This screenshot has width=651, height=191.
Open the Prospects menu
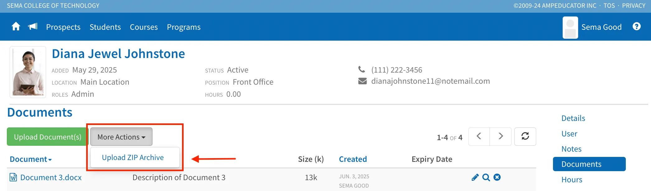coord(63,27)
